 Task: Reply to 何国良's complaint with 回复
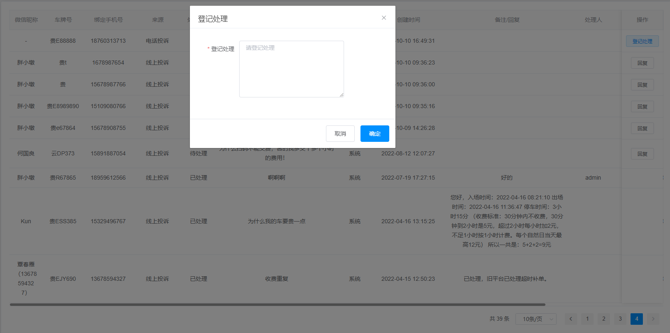642,154
